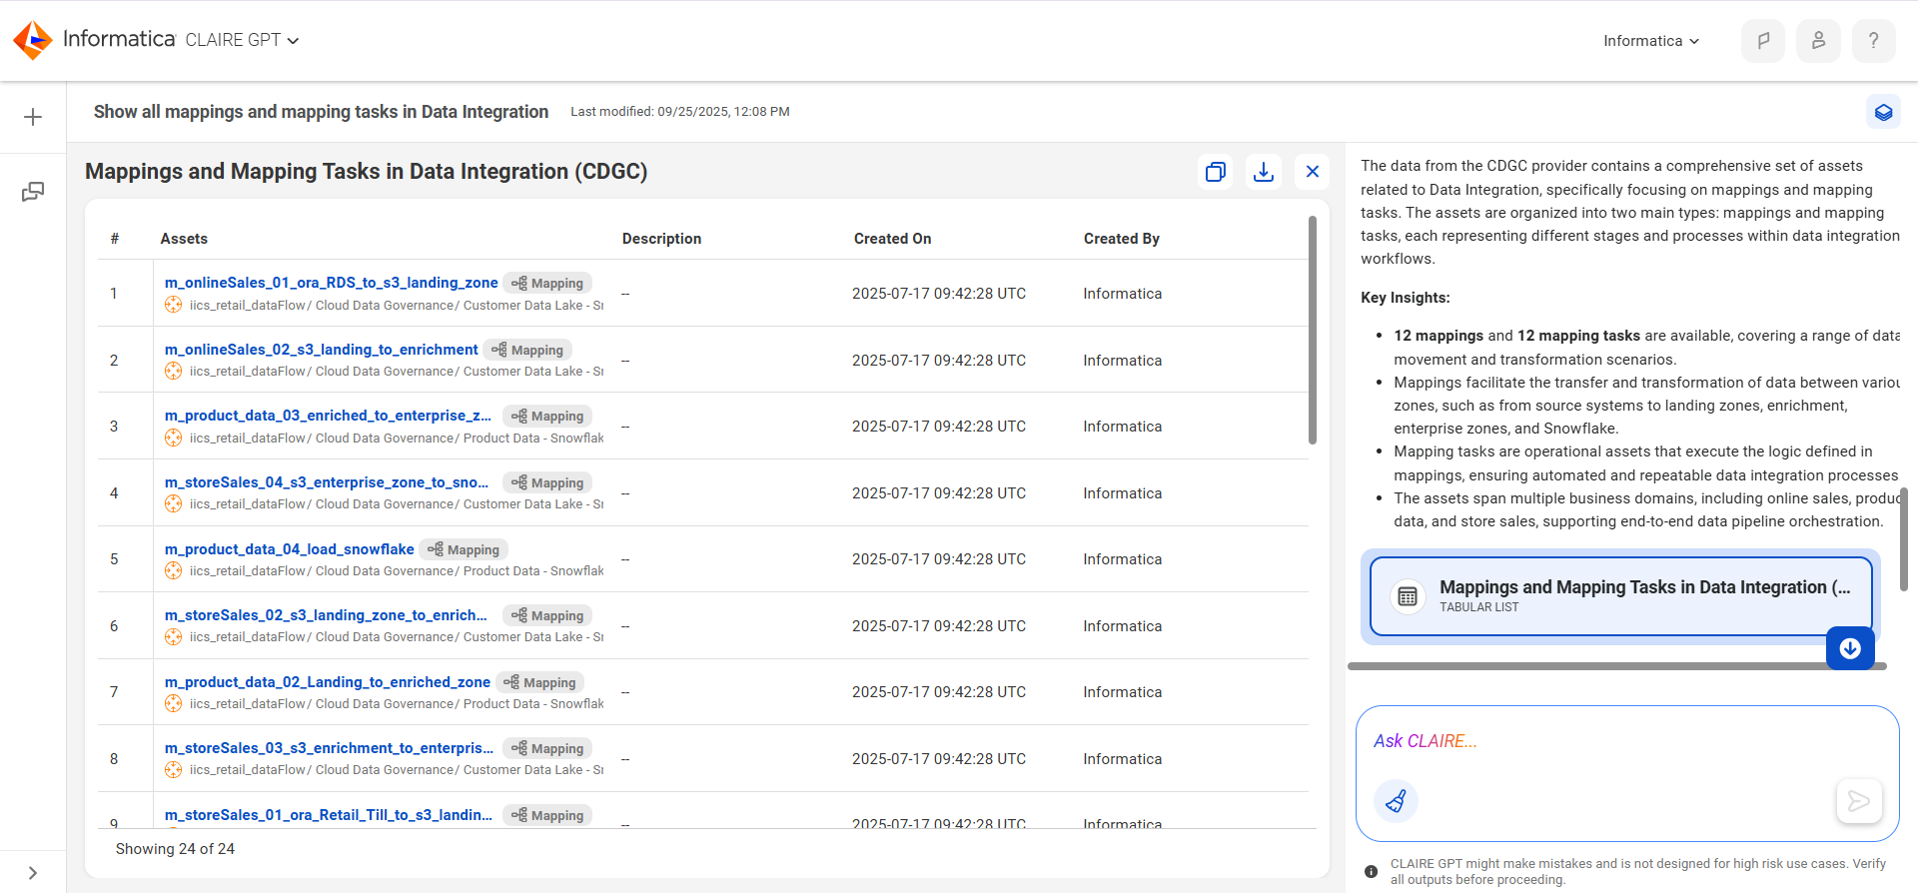Image resolution: width=1918 pixels, height=893 pixels.
Task: Click the chat panel horizontal scrollbar
Action: click(1616, 666)
